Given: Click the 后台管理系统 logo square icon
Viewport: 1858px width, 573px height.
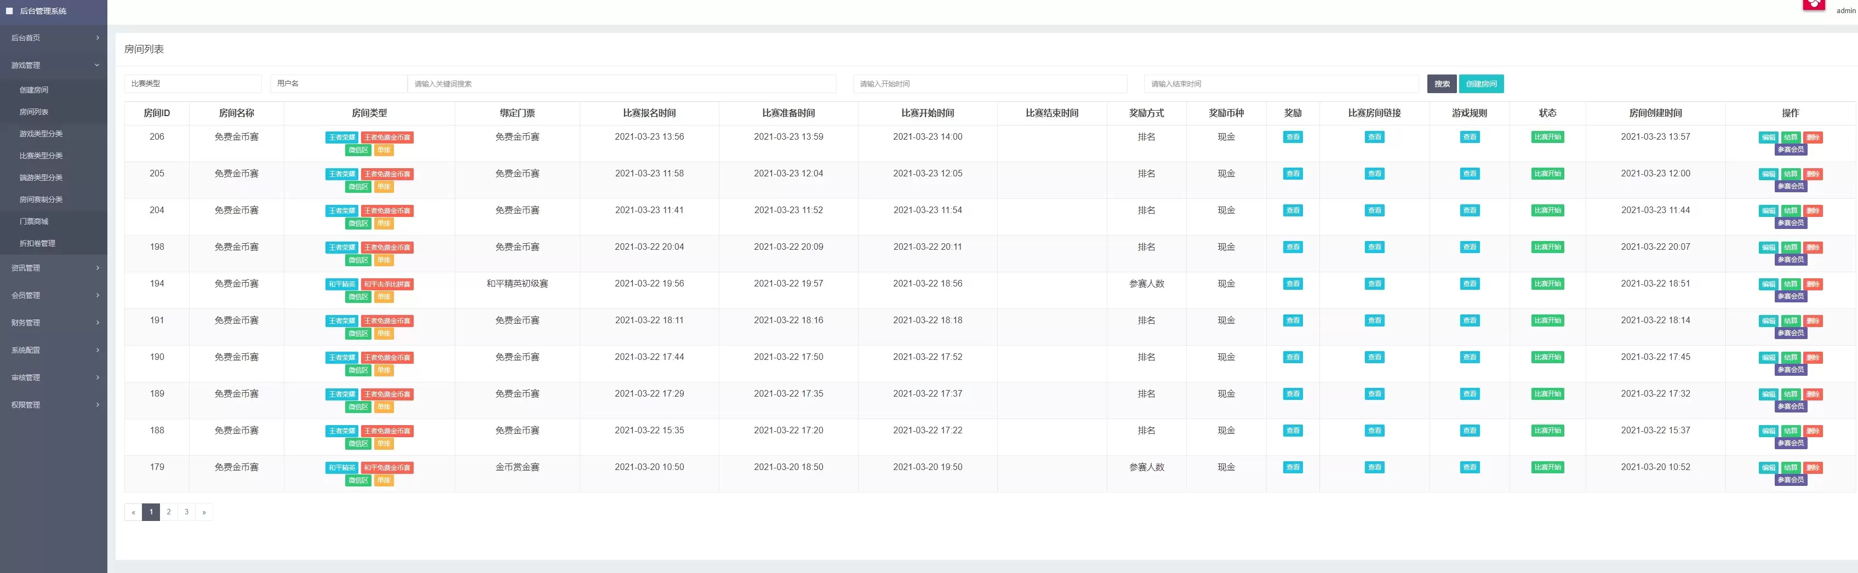Looking at the screenshot, I should [x=9, y=11].
